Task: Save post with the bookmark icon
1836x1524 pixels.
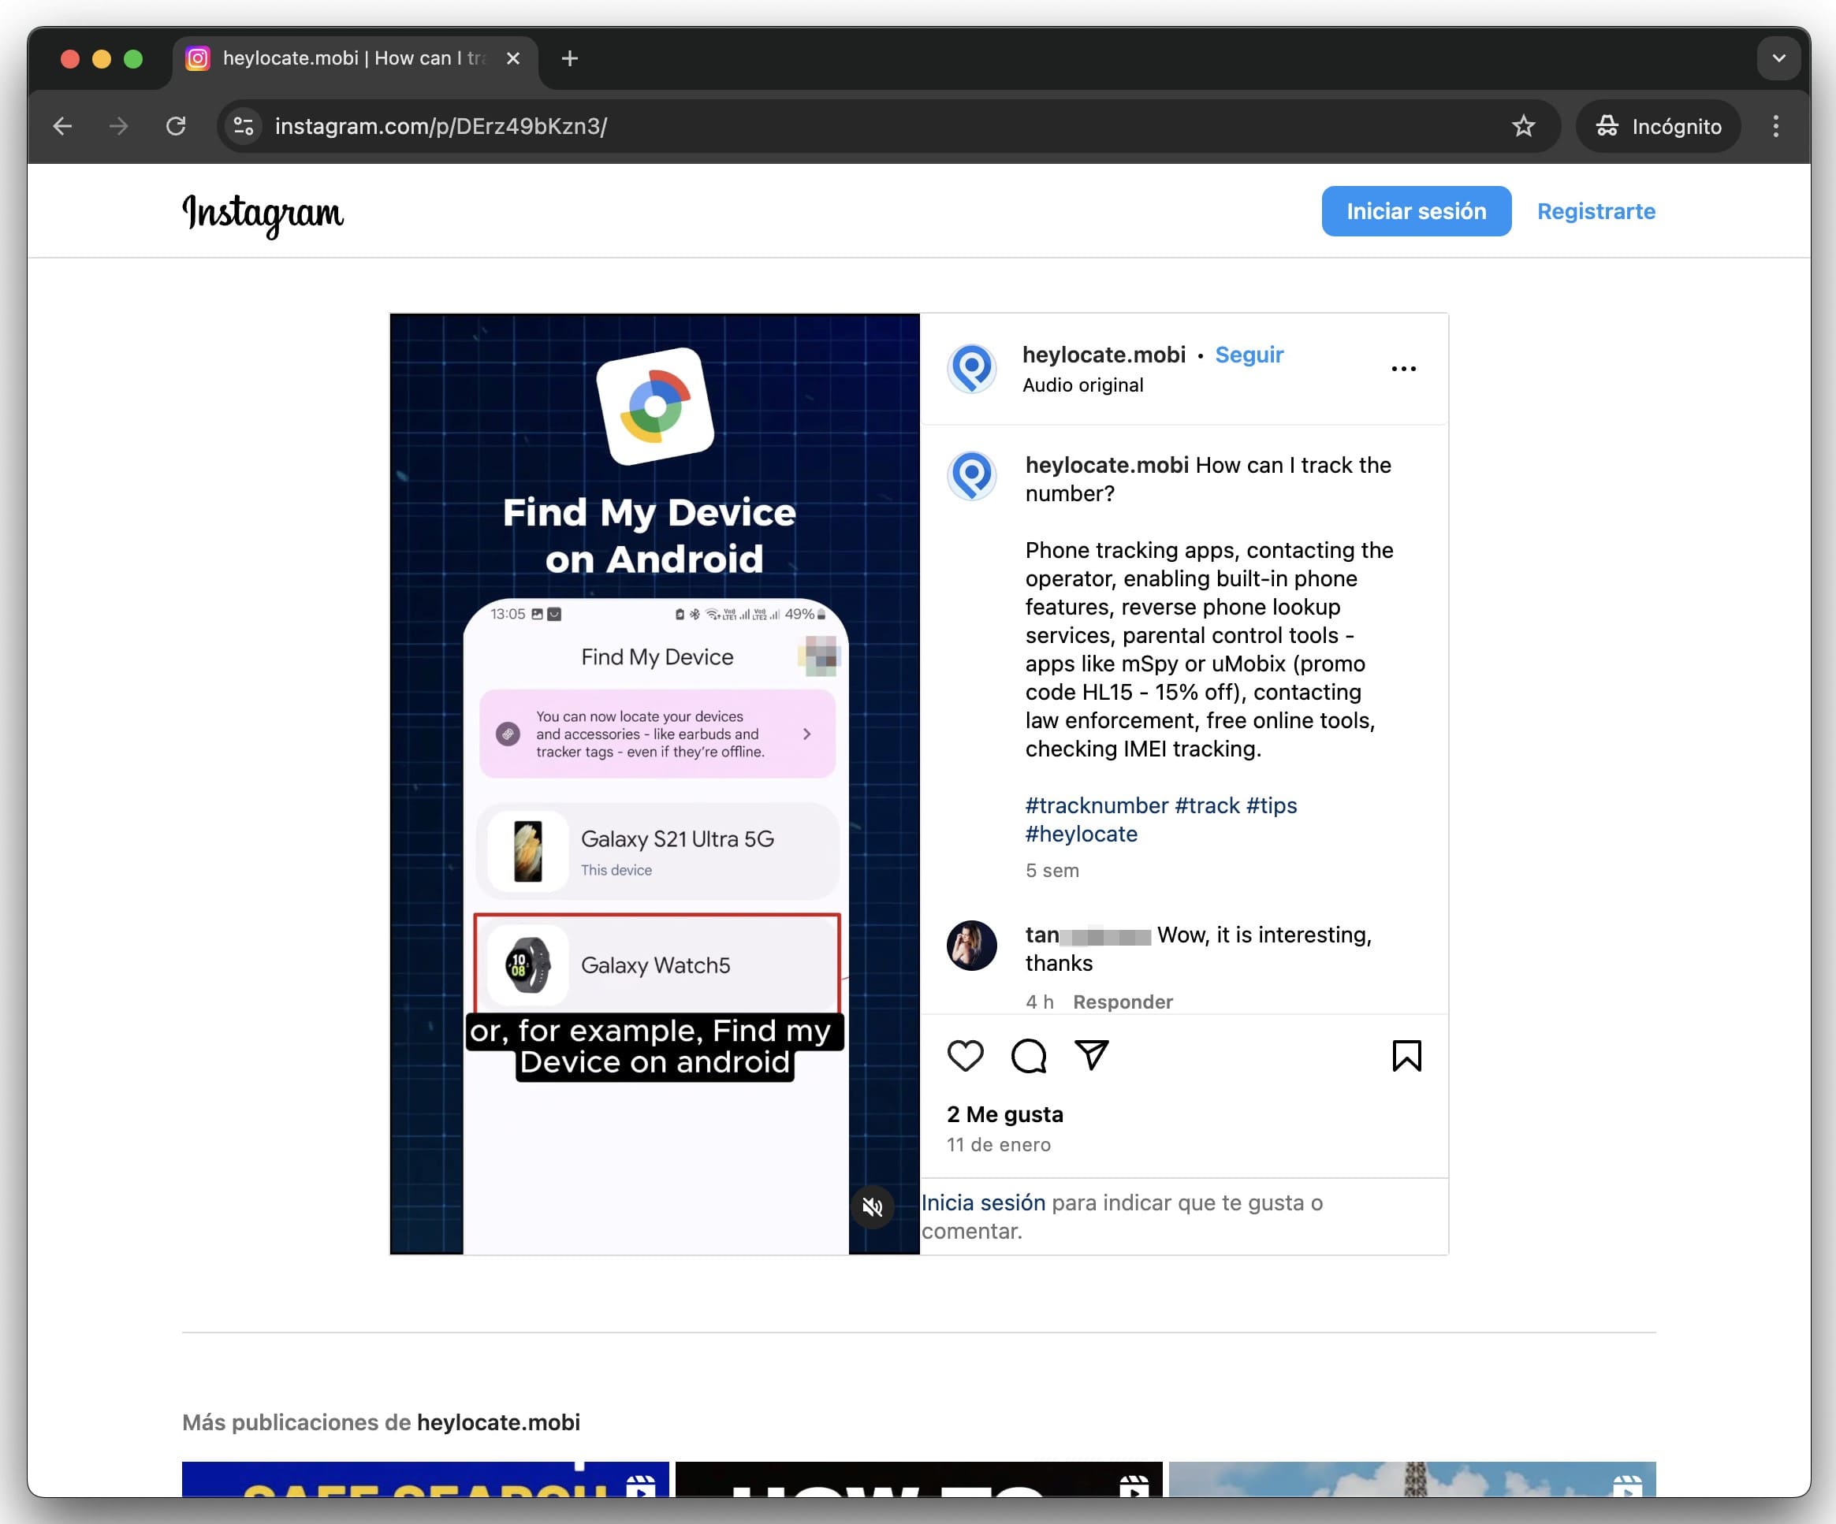Action: coord(1406,1056)
